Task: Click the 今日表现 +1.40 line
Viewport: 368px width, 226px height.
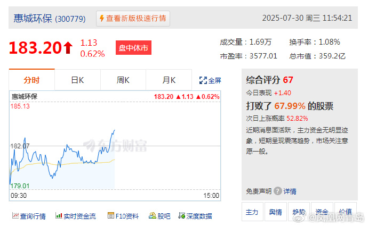Action: tap(268, 93)
